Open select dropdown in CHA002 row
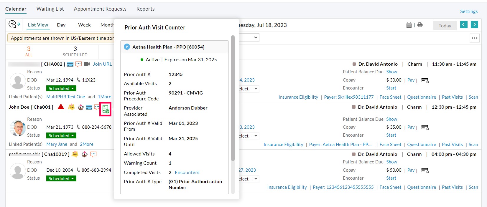487x207 pixels. 249,89
